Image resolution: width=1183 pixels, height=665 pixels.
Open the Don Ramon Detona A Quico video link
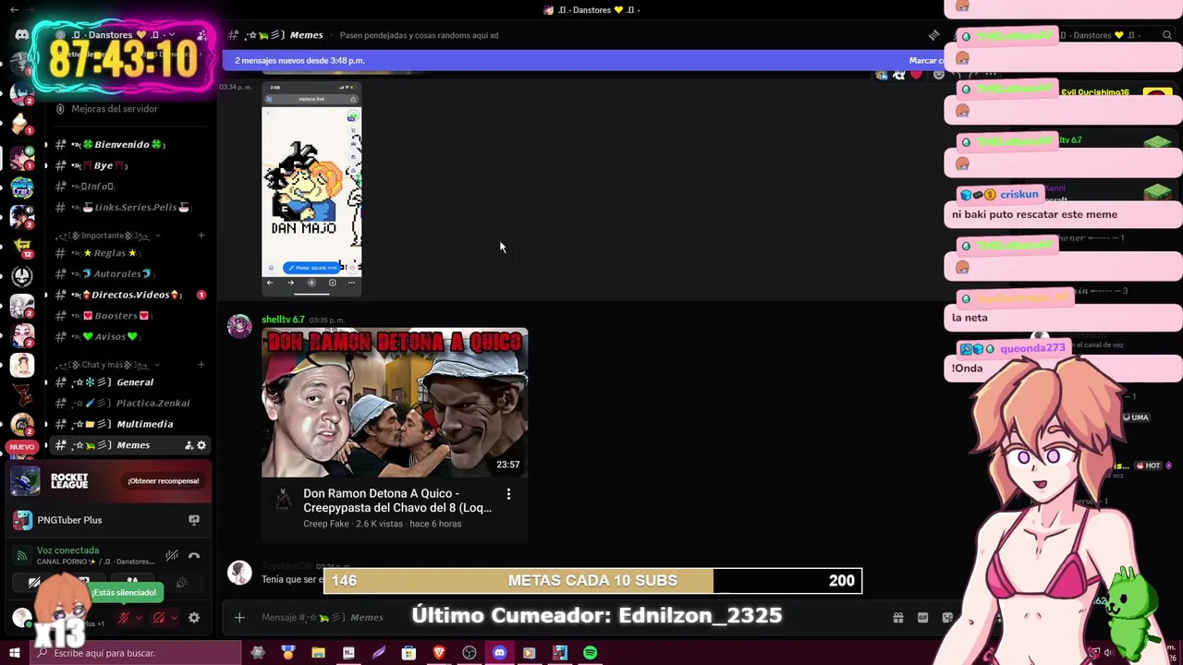click(397, 501)
